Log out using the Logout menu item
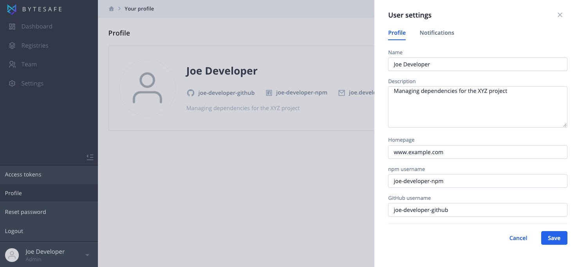Viewport: 578px width, 267px height. tap(49, 231)
